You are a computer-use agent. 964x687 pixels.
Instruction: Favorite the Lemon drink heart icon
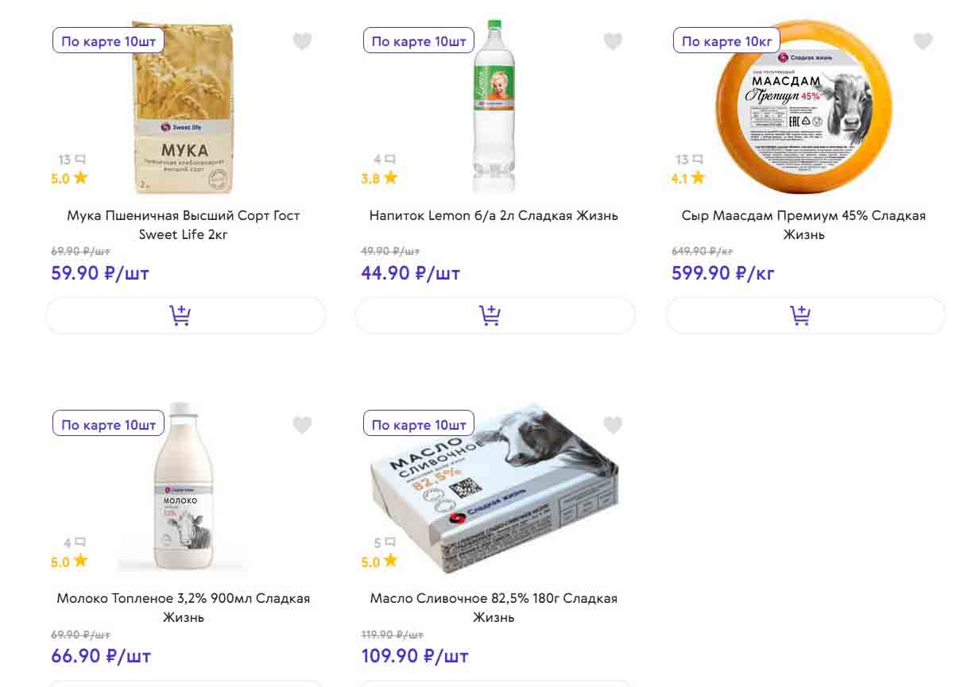tap(613, 41)
